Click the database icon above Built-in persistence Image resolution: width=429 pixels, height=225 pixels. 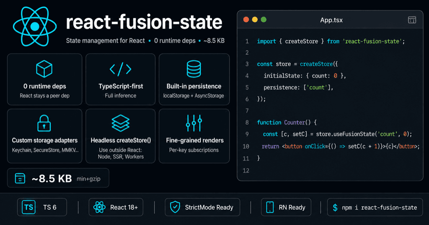point(194,69)
